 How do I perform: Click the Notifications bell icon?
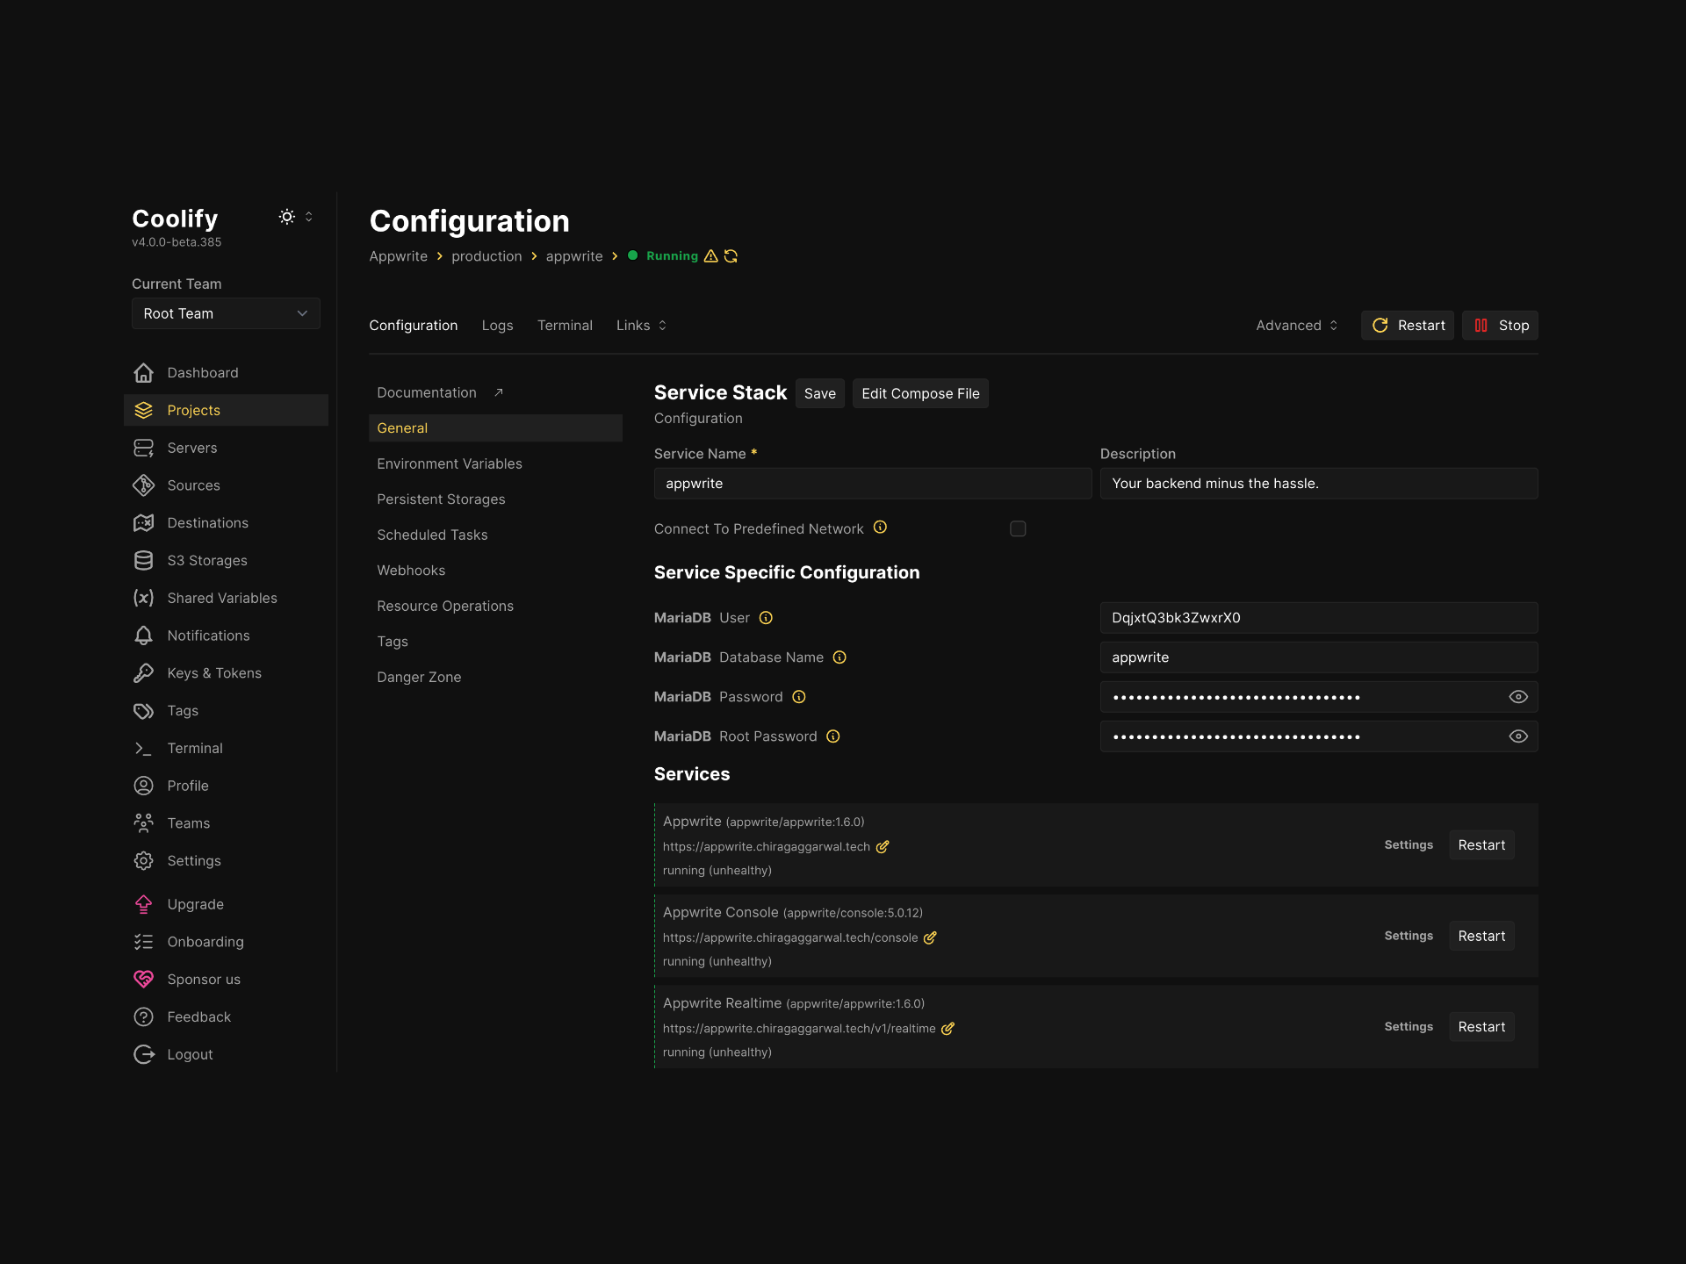(143, 636)
